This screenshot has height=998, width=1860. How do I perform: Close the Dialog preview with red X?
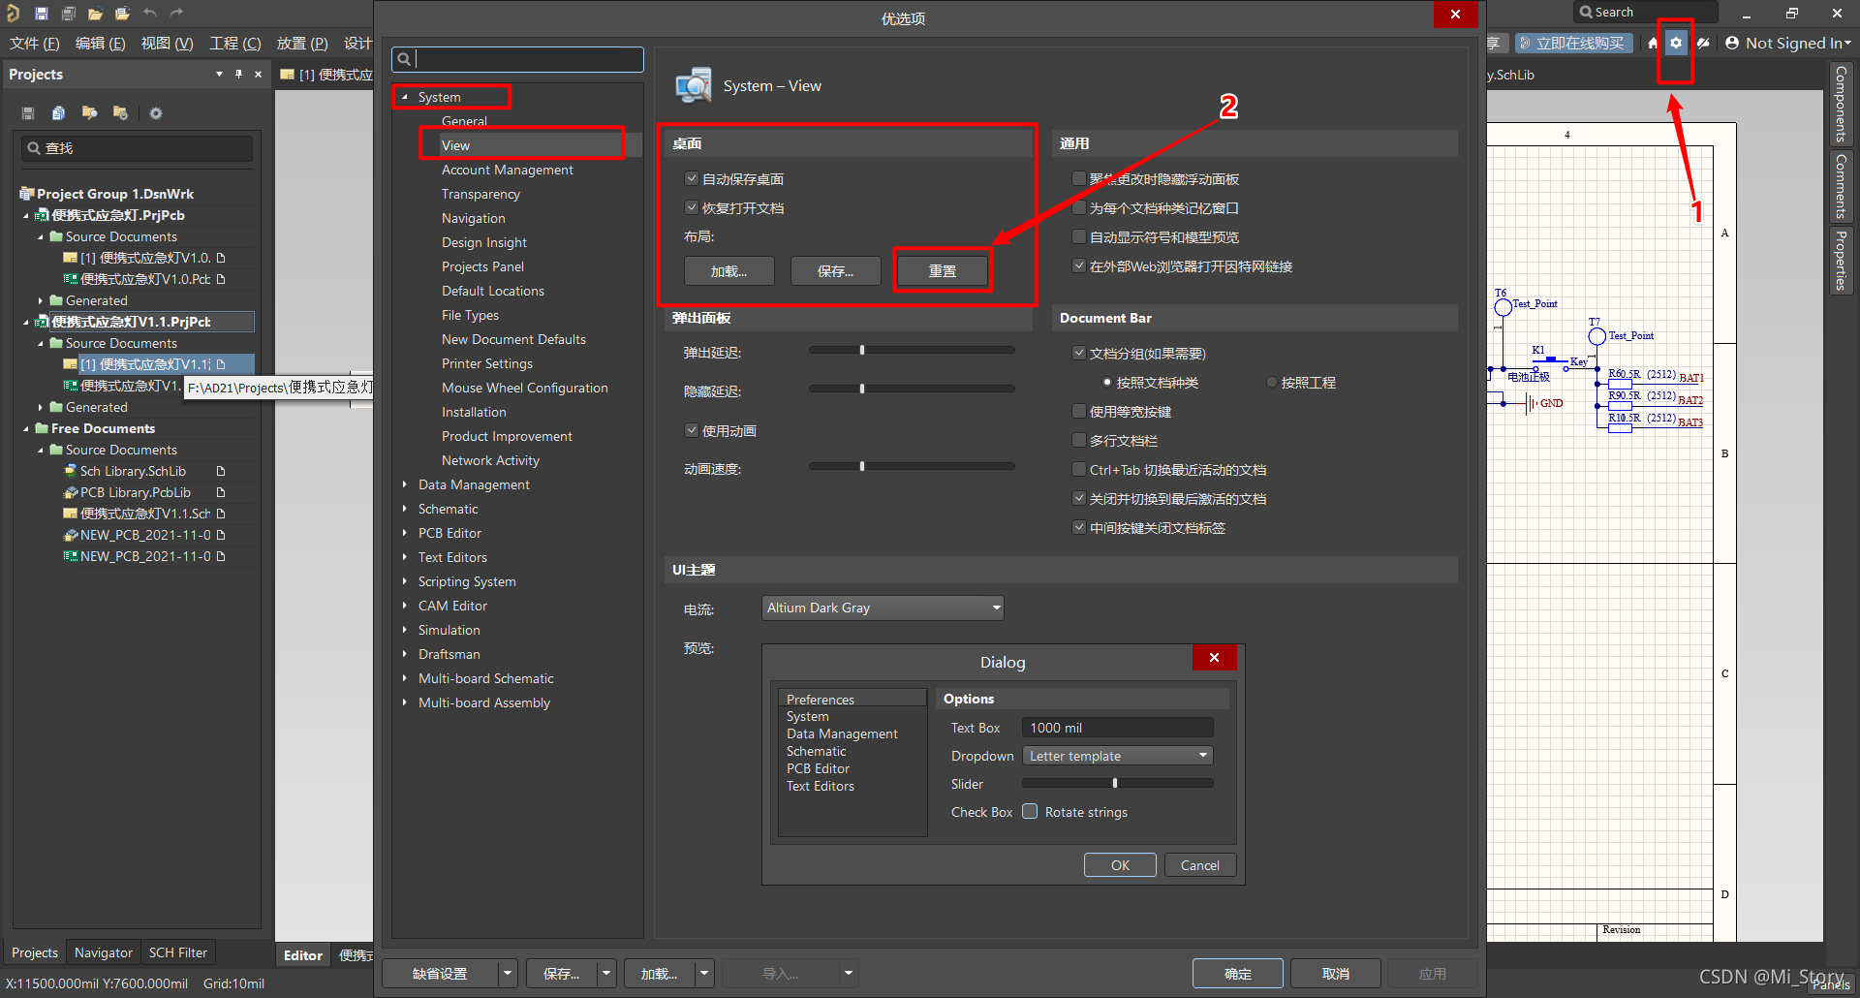click(x=1214, y=657)
